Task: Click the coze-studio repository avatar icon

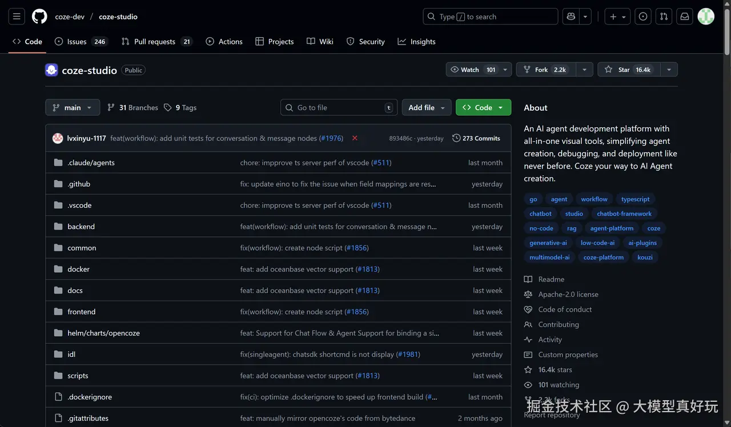Action: coord(51,70)
